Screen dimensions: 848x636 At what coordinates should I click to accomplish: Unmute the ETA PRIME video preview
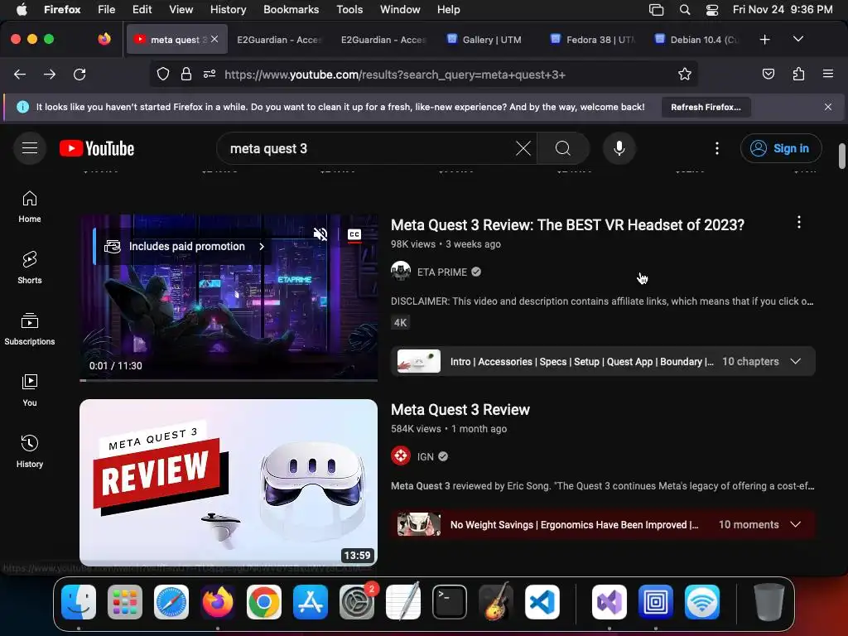click(320, 234)
